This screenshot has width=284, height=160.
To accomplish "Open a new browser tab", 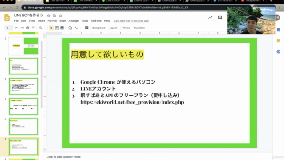I will [x=271, y=1].
